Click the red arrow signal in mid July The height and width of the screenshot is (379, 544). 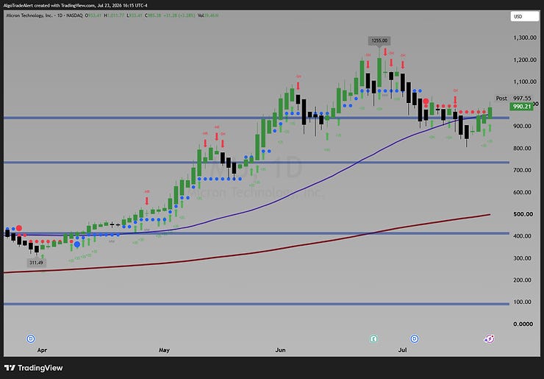click(455, 100)
